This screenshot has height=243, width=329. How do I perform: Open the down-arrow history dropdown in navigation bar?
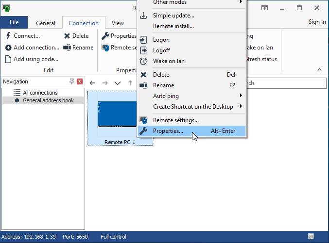(117, 83)
